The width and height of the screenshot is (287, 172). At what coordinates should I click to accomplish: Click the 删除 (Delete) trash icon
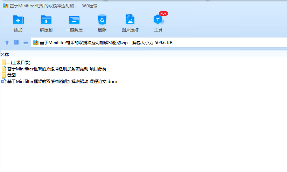(x=102, y=20)
